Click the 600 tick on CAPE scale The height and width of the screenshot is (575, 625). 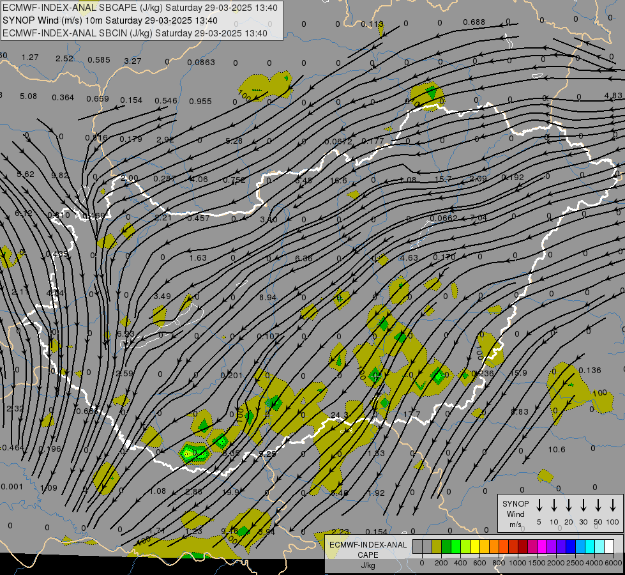pyautogui.click(x=479, y=563)
